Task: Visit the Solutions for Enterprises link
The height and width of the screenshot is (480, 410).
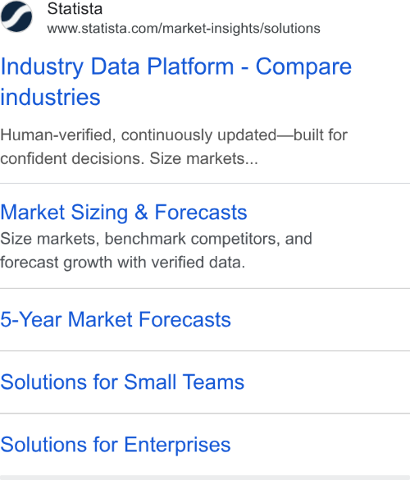Action: pos(116,445)
